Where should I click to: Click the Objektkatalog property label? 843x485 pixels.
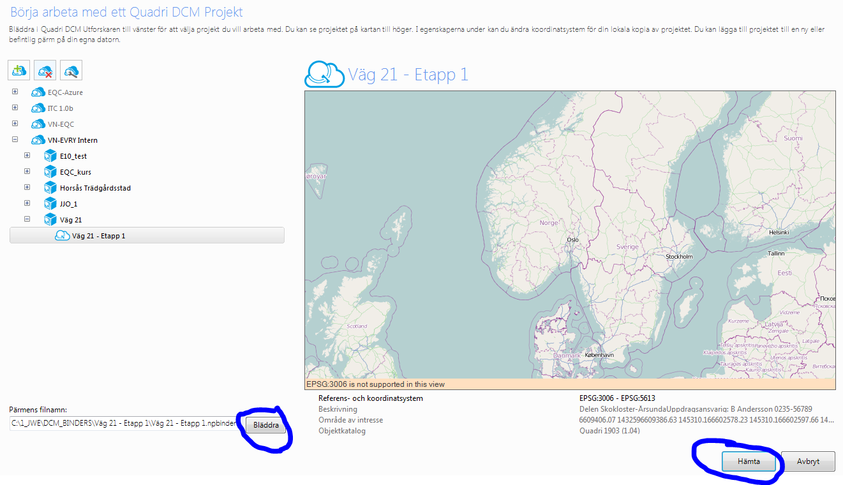(341, 431)
